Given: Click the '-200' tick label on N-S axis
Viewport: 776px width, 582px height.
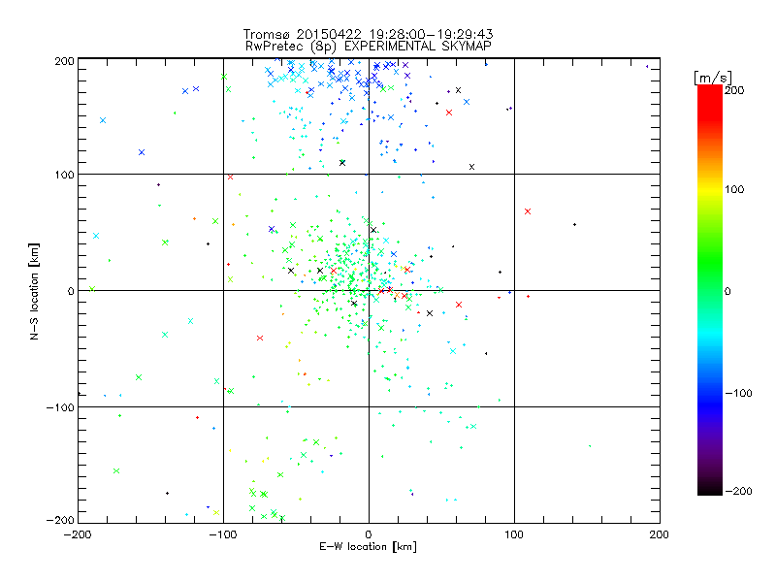Looking at the screenshot, I should click(60, 520).
